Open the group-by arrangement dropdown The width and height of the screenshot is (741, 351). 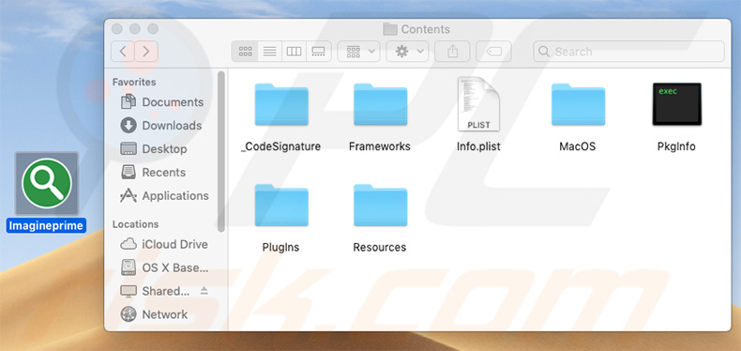[x=359, y=52]
